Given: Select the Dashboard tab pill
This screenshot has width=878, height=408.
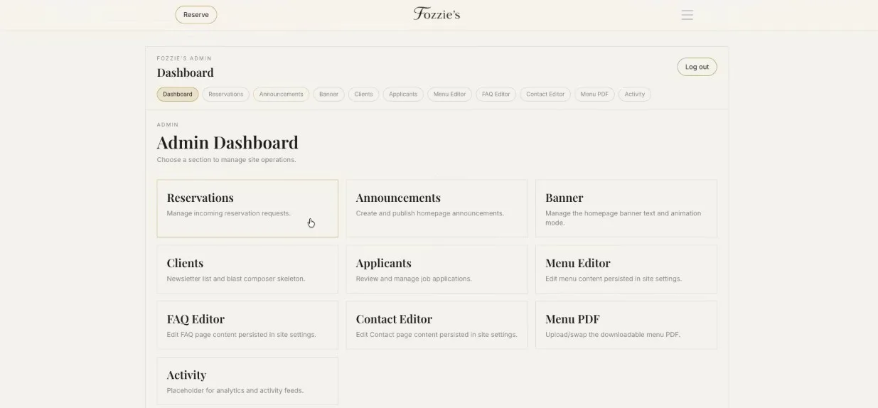Looking at the screenshot, I should pos(178,94).
